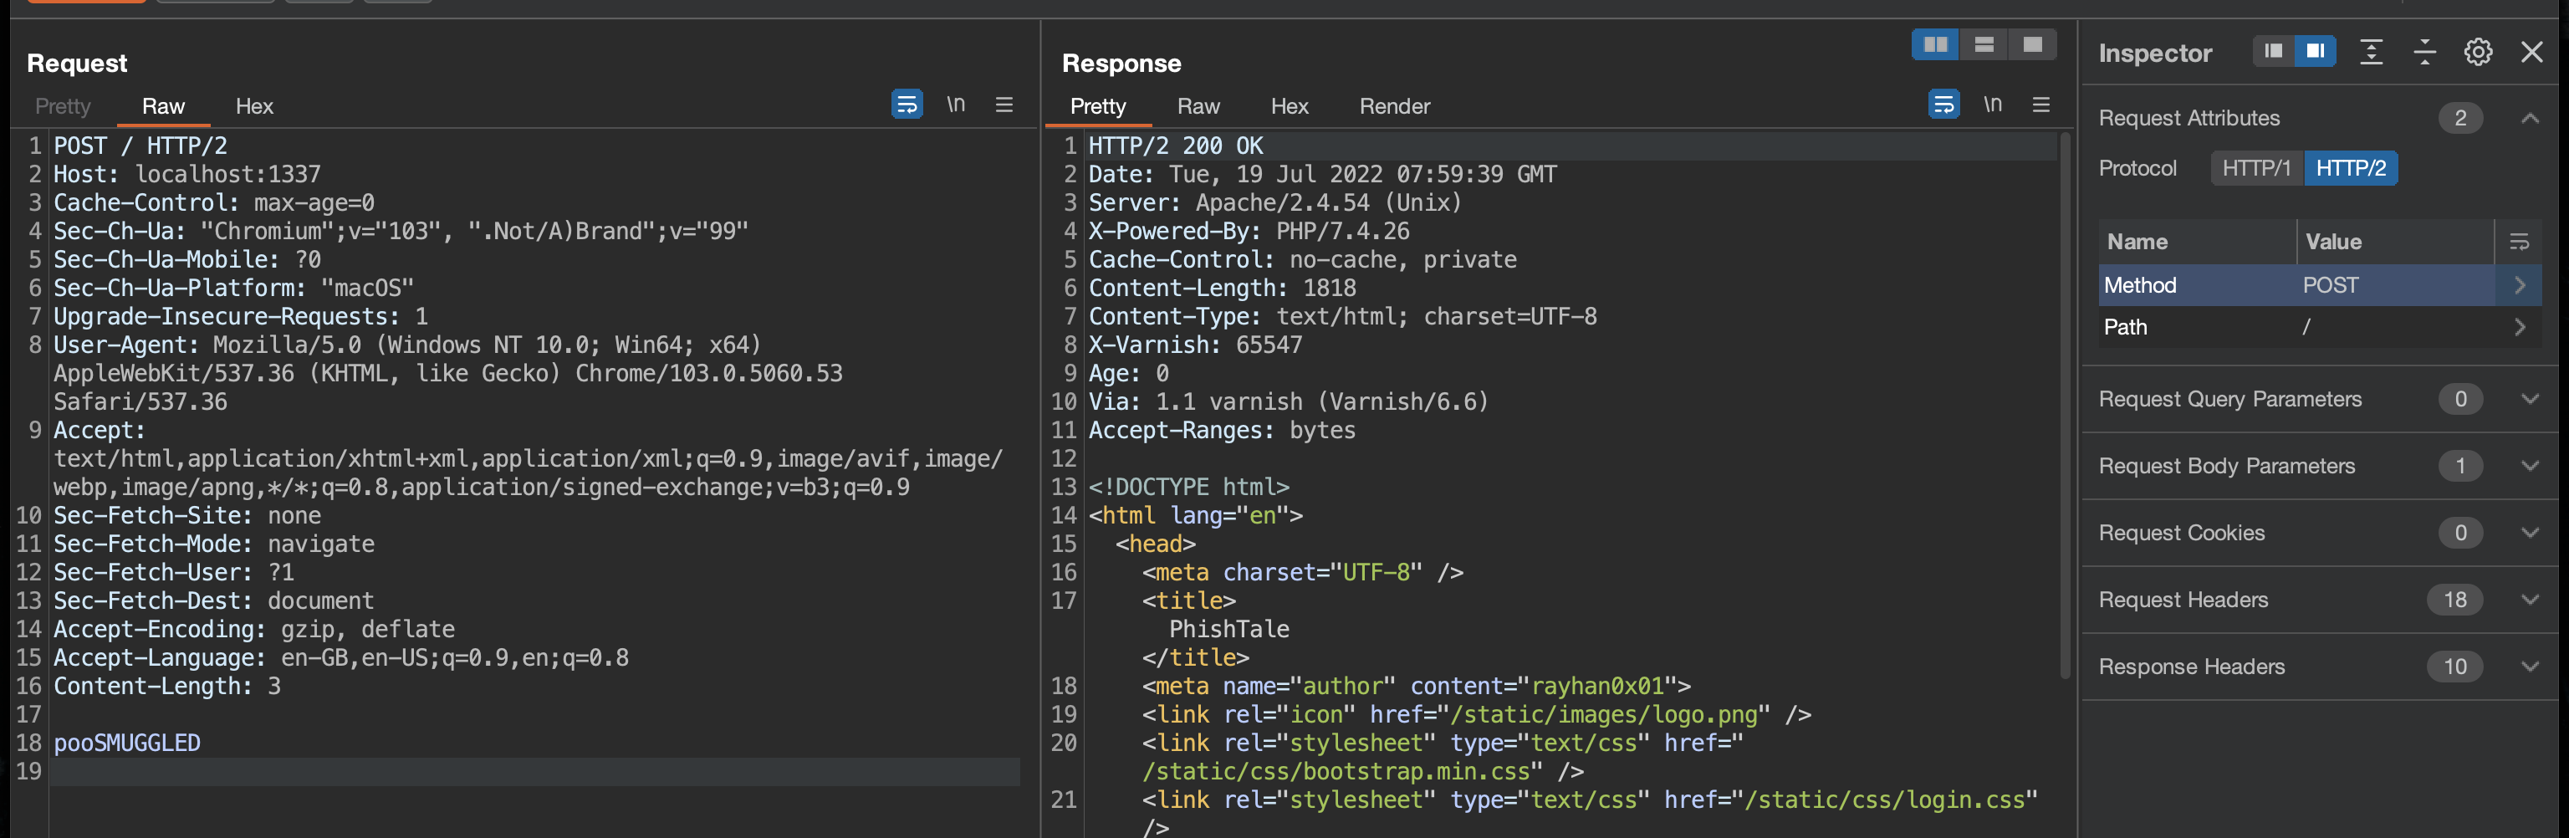Switch to top-bottom stacked layout
This screenshot has height=838, width=2569.
1984,45
